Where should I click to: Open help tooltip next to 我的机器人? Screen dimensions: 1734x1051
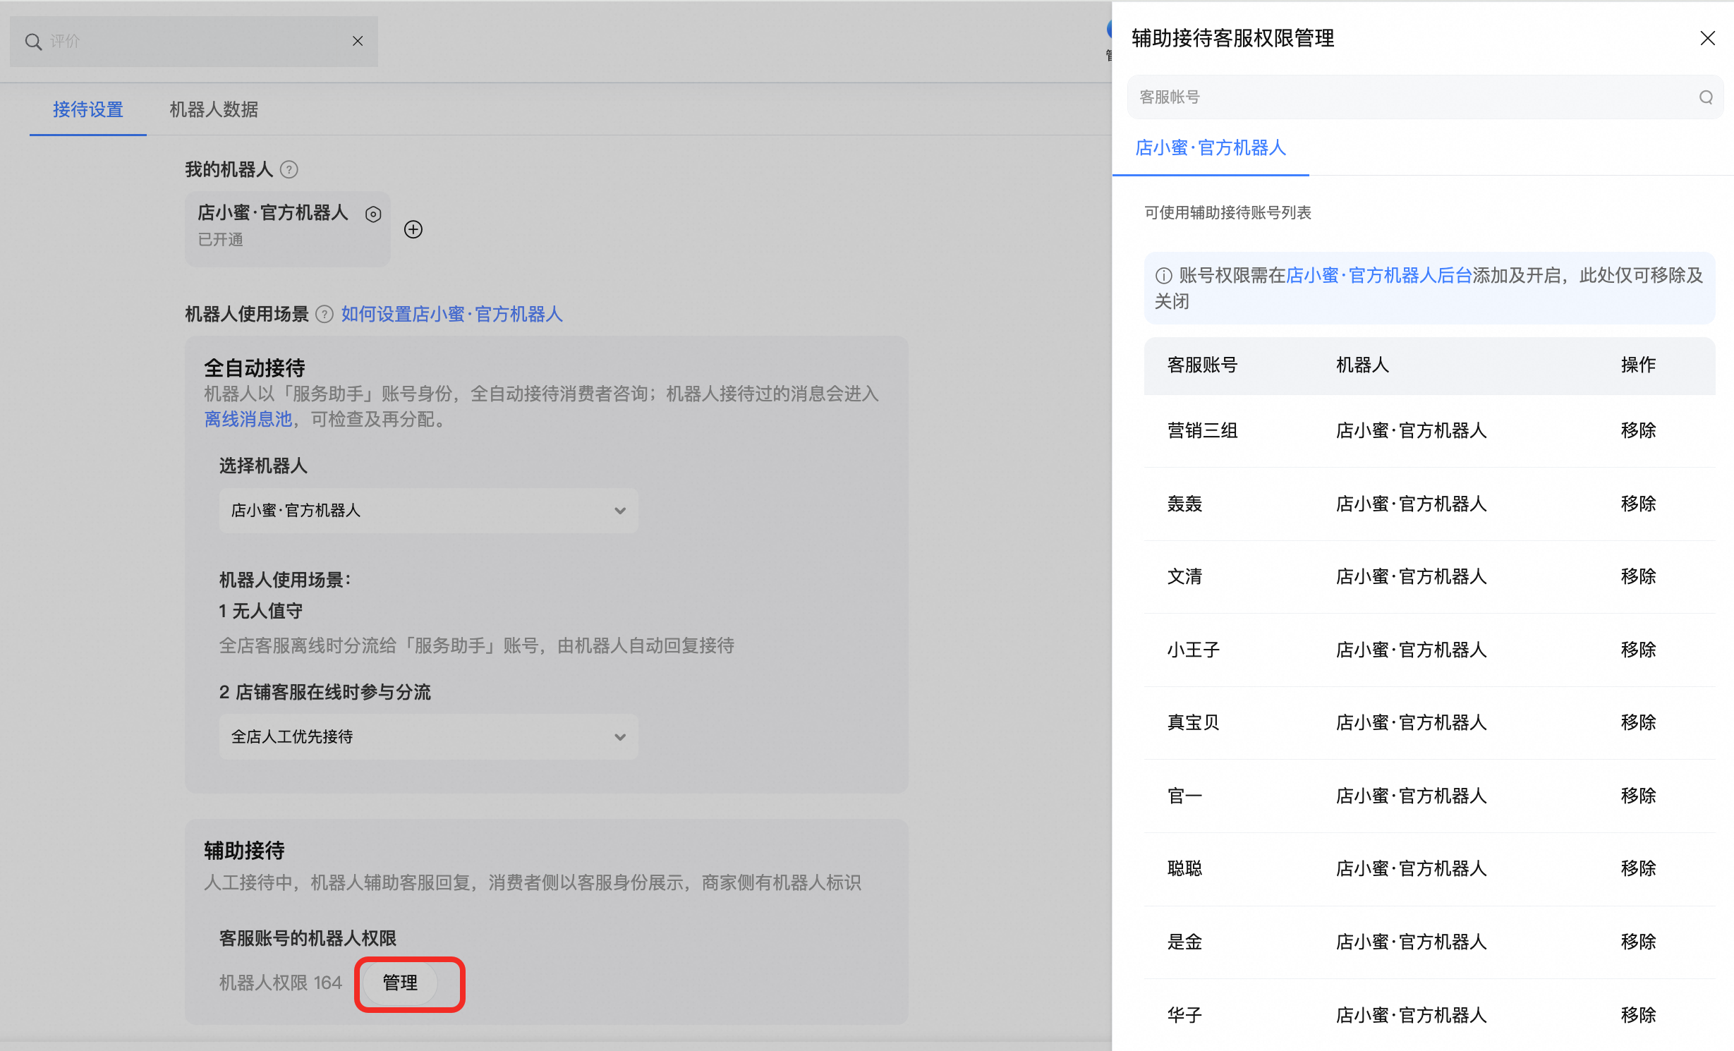point(290,169)
